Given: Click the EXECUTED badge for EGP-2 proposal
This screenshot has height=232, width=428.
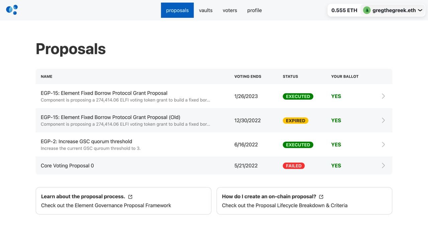Looking at the screenshot, I should 298,145.
